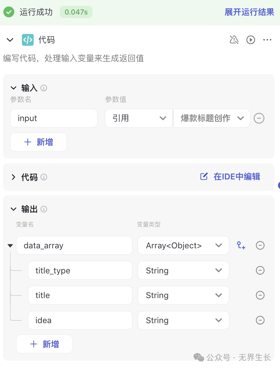The height and width of the screenshot is (369, 280).
Task: Click the title variable name field
Action: pos(80,295)
